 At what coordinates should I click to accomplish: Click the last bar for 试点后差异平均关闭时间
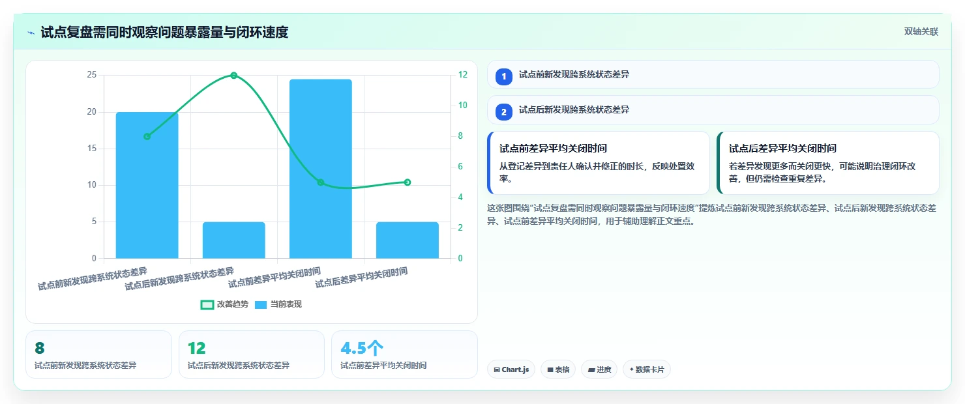pos(408,240)
